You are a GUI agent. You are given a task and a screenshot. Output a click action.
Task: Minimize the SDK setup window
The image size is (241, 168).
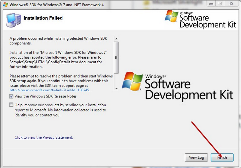211,4
